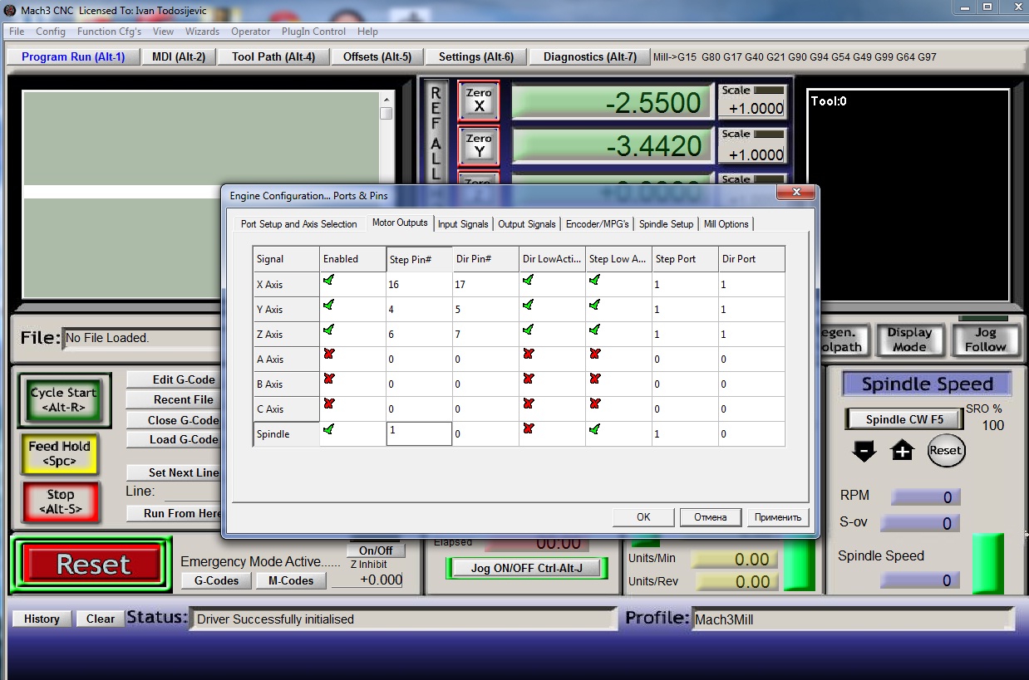This screenshot has width=1029, height=680.
Task: Toggle Spindle Dir LowActive red cross
Action: click(x=528, y=429)
